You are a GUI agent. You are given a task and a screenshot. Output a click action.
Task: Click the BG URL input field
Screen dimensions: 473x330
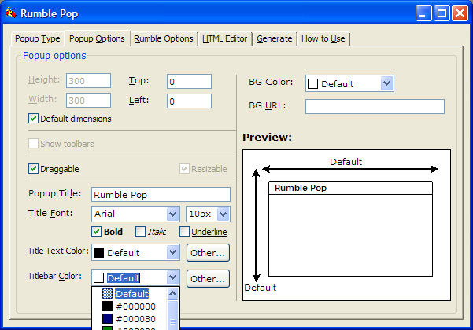[x=375, y=106]
